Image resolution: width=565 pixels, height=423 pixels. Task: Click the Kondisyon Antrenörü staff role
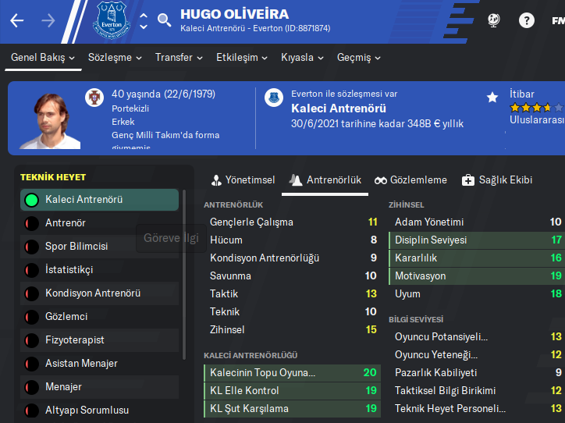[92, 293]
